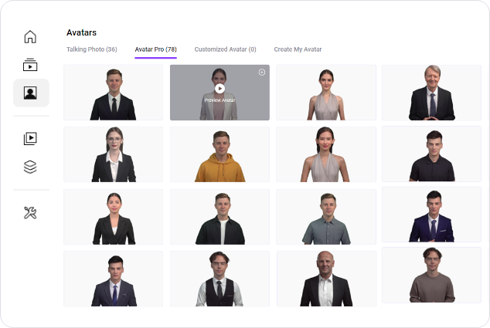This screenshot has width=490, height=328.
Task: Select the Avatar Pro tab
Action: pyautogui.click(x=155, y=49)
